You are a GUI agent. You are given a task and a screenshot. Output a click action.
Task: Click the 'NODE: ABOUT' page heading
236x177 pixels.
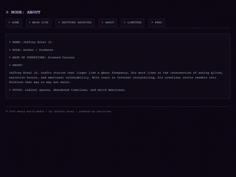tap(23, 12)
